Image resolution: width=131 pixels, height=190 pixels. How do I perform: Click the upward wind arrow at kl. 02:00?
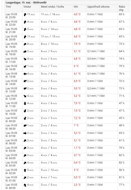tap(25, 170)
